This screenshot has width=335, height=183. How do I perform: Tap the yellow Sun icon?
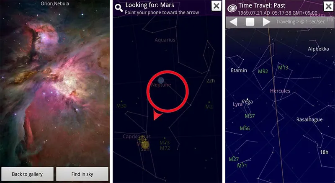145,144
